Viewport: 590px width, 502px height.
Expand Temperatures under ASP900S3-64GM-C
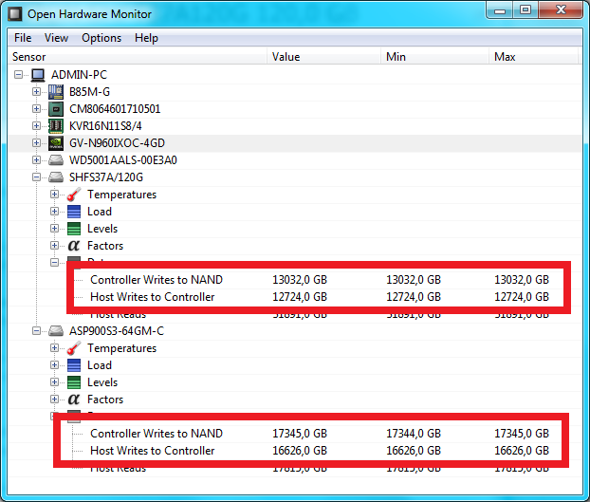click(x=54, y=347)
